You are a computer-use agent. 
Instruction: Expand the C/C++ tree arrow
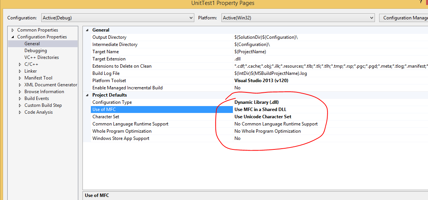click(x=20, y=64)
